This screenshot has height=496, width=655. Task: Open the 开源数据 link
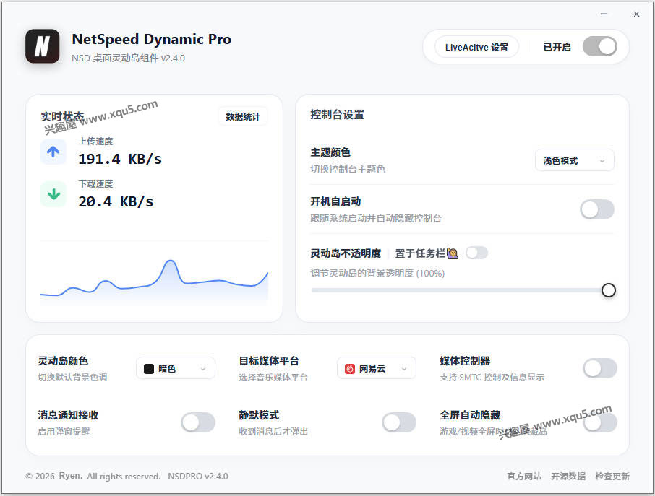pos(568,476)
